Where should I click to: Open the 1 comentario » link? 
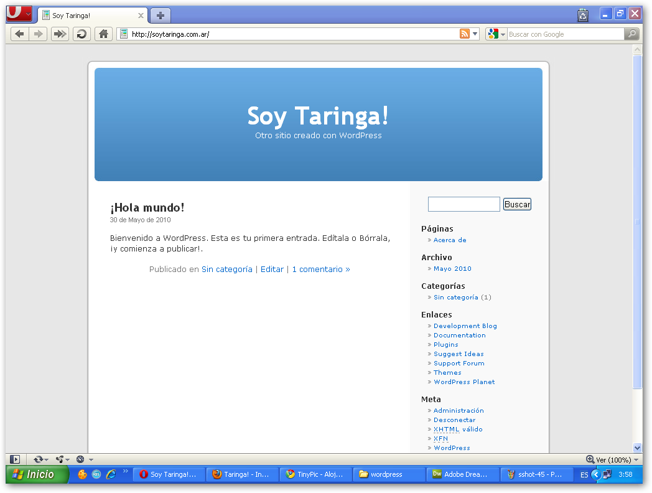coord(321,269)
